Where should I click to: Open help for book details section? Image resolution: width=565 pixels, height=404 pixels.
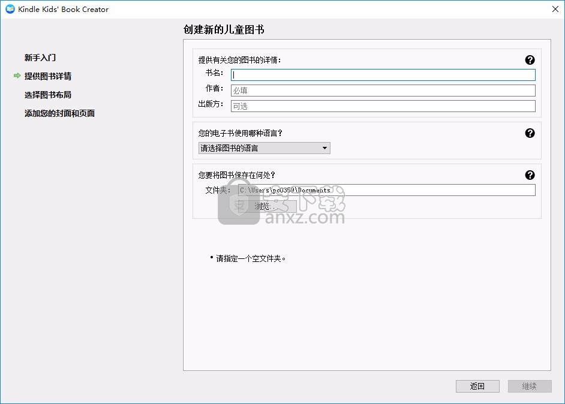coord(530,60)
